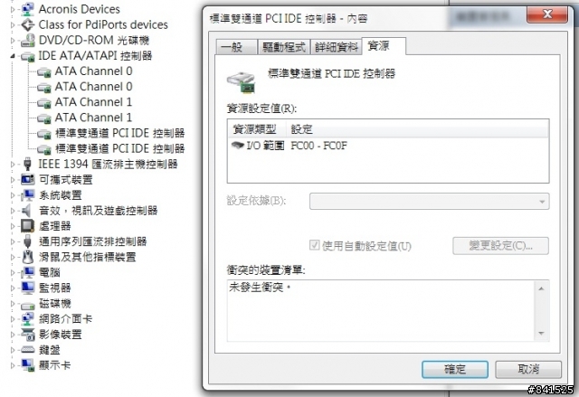Open the 一般 tab

(x=235, y=47)
